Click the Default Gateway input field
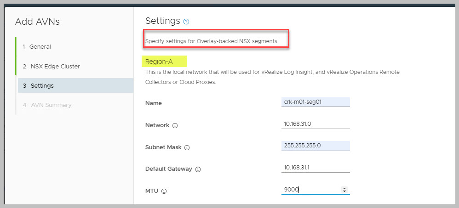 click(x=315, y=168)
